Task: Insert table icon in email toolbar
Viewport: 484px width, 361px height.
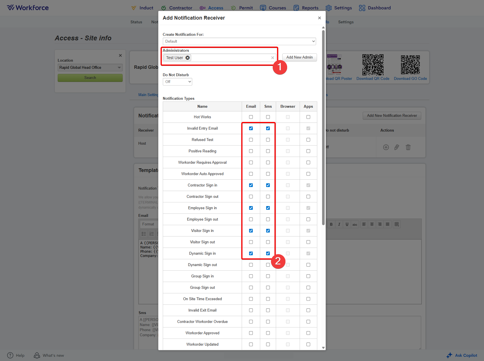Action: click(397, 224)
